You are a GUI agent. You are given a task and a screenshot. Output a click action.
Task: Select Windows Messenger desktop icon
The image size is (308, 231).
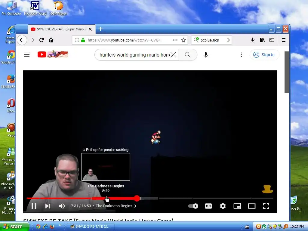[8, 157]
